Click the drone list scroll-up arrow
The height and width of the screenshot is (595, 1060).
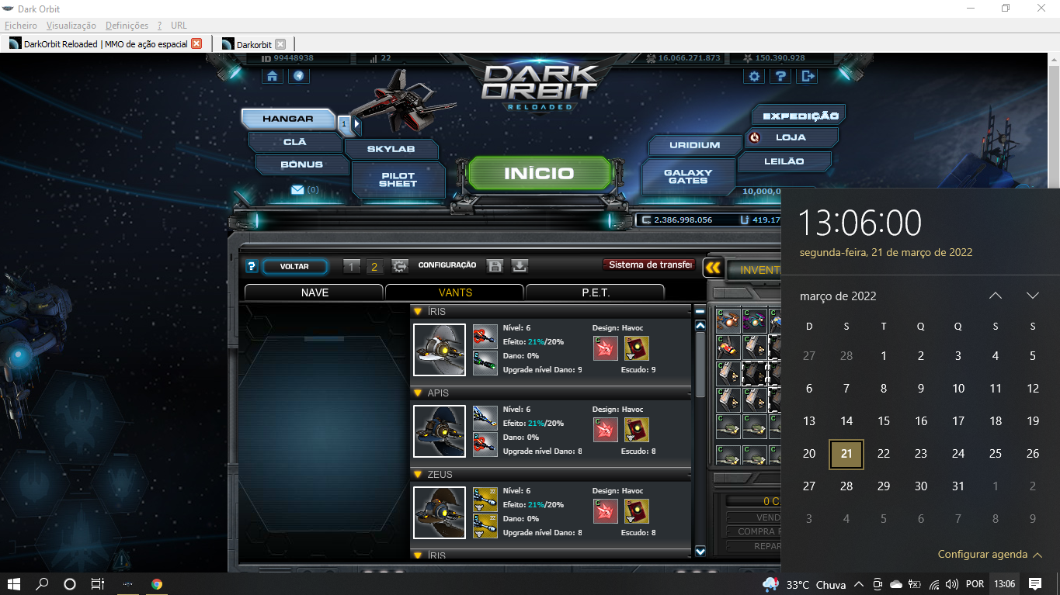tap(700, 326)
